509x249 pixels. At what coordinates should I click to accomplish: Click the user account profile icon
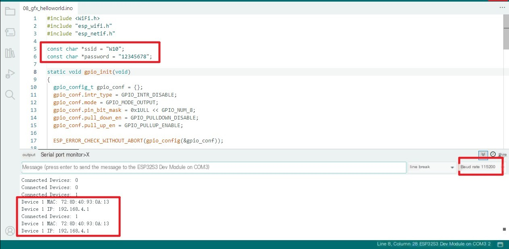click(x=10, y=230)
